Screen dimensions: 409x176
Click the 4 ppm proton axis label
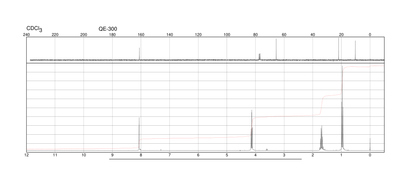[x=255, y=155]
